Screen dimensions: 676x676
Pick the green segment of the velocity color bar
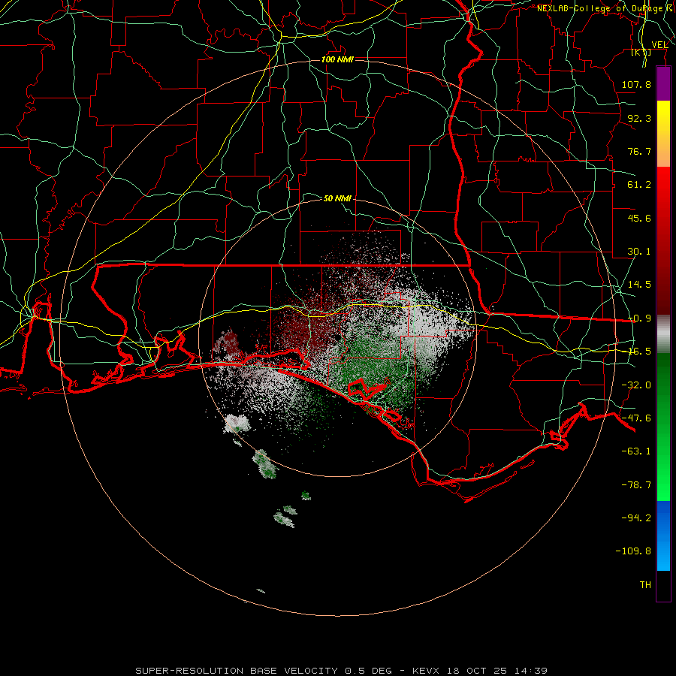pos(663,427)
